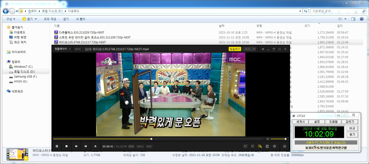369x164 pixels.
Task: Open recent locations dropdown beside nav arrows
Action: coord(17,11)
